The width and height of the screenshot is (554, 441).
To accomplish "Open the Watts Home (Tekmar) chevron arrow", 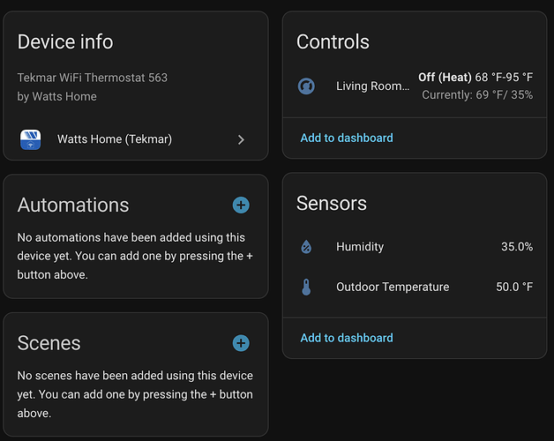I will [241, 139].
